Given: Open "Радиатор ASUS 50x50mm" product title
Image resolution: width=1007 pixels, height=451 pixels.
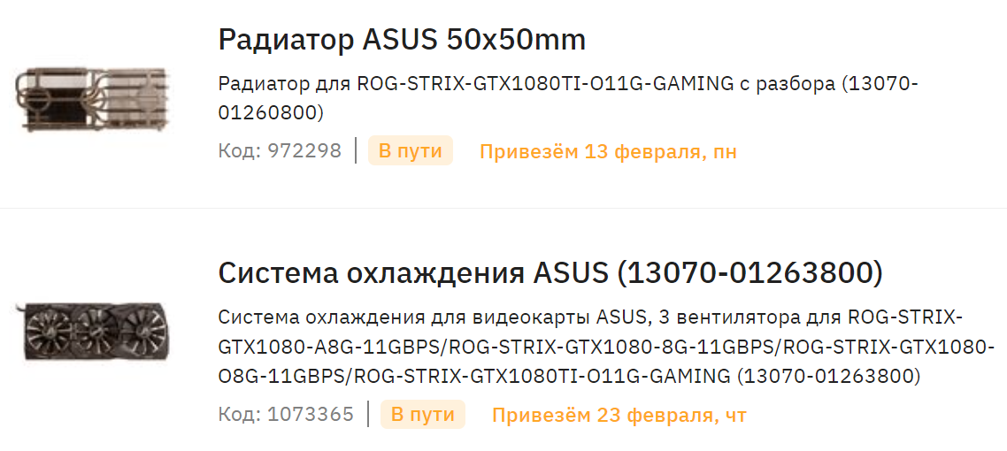Looking at the screenshot, I should [402, 41].
